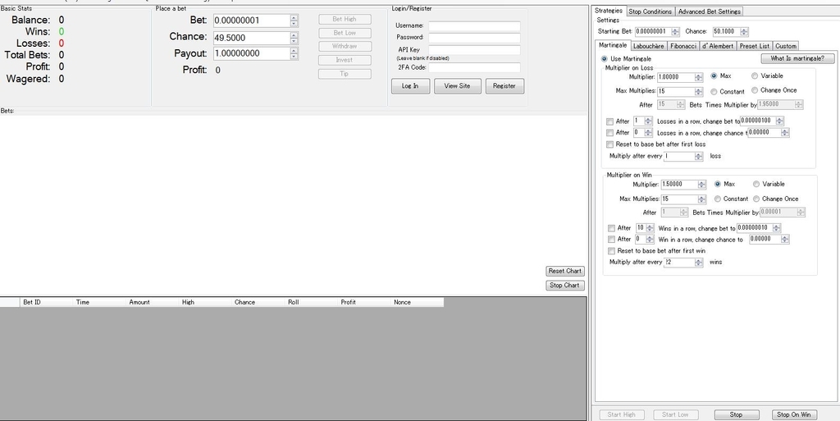Enable After wins in a row change bet
Viewport: 840px width, 421px height.
[611, 228]
